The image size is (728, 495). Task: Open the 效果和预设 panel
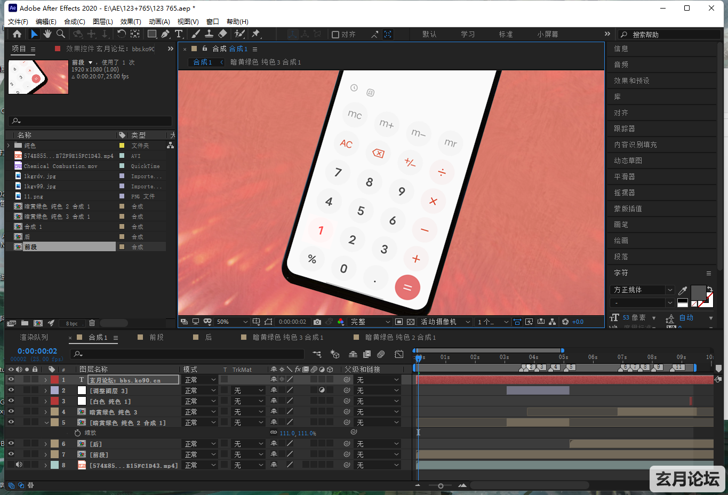(x=631, y=81)
